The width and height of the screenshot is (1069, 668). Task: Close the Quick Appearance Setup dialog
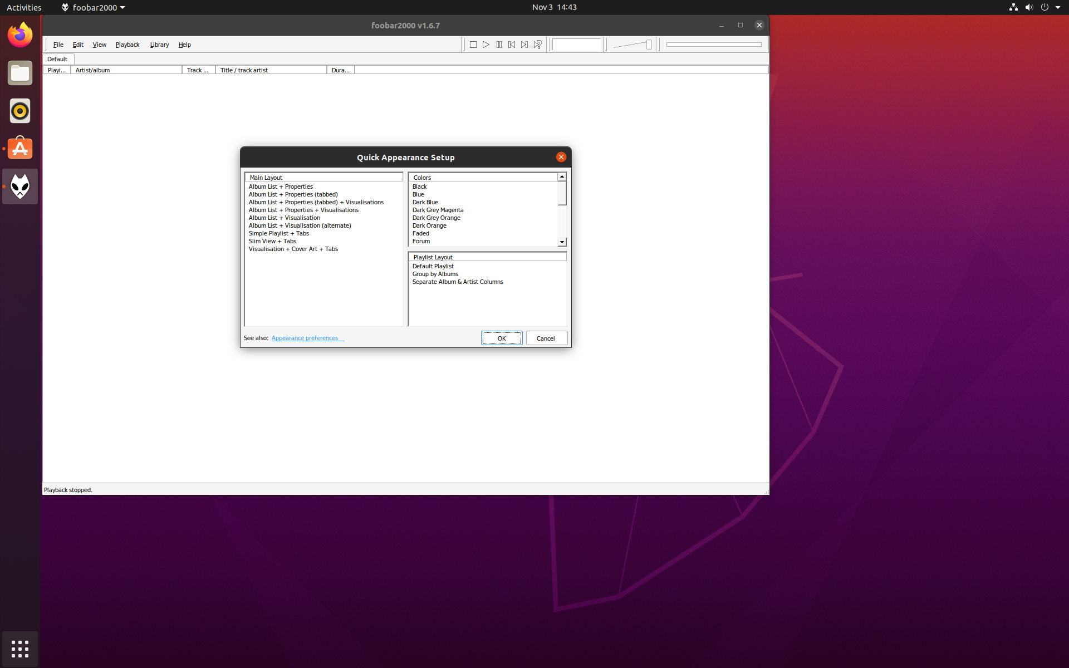(x=561, y=157)
